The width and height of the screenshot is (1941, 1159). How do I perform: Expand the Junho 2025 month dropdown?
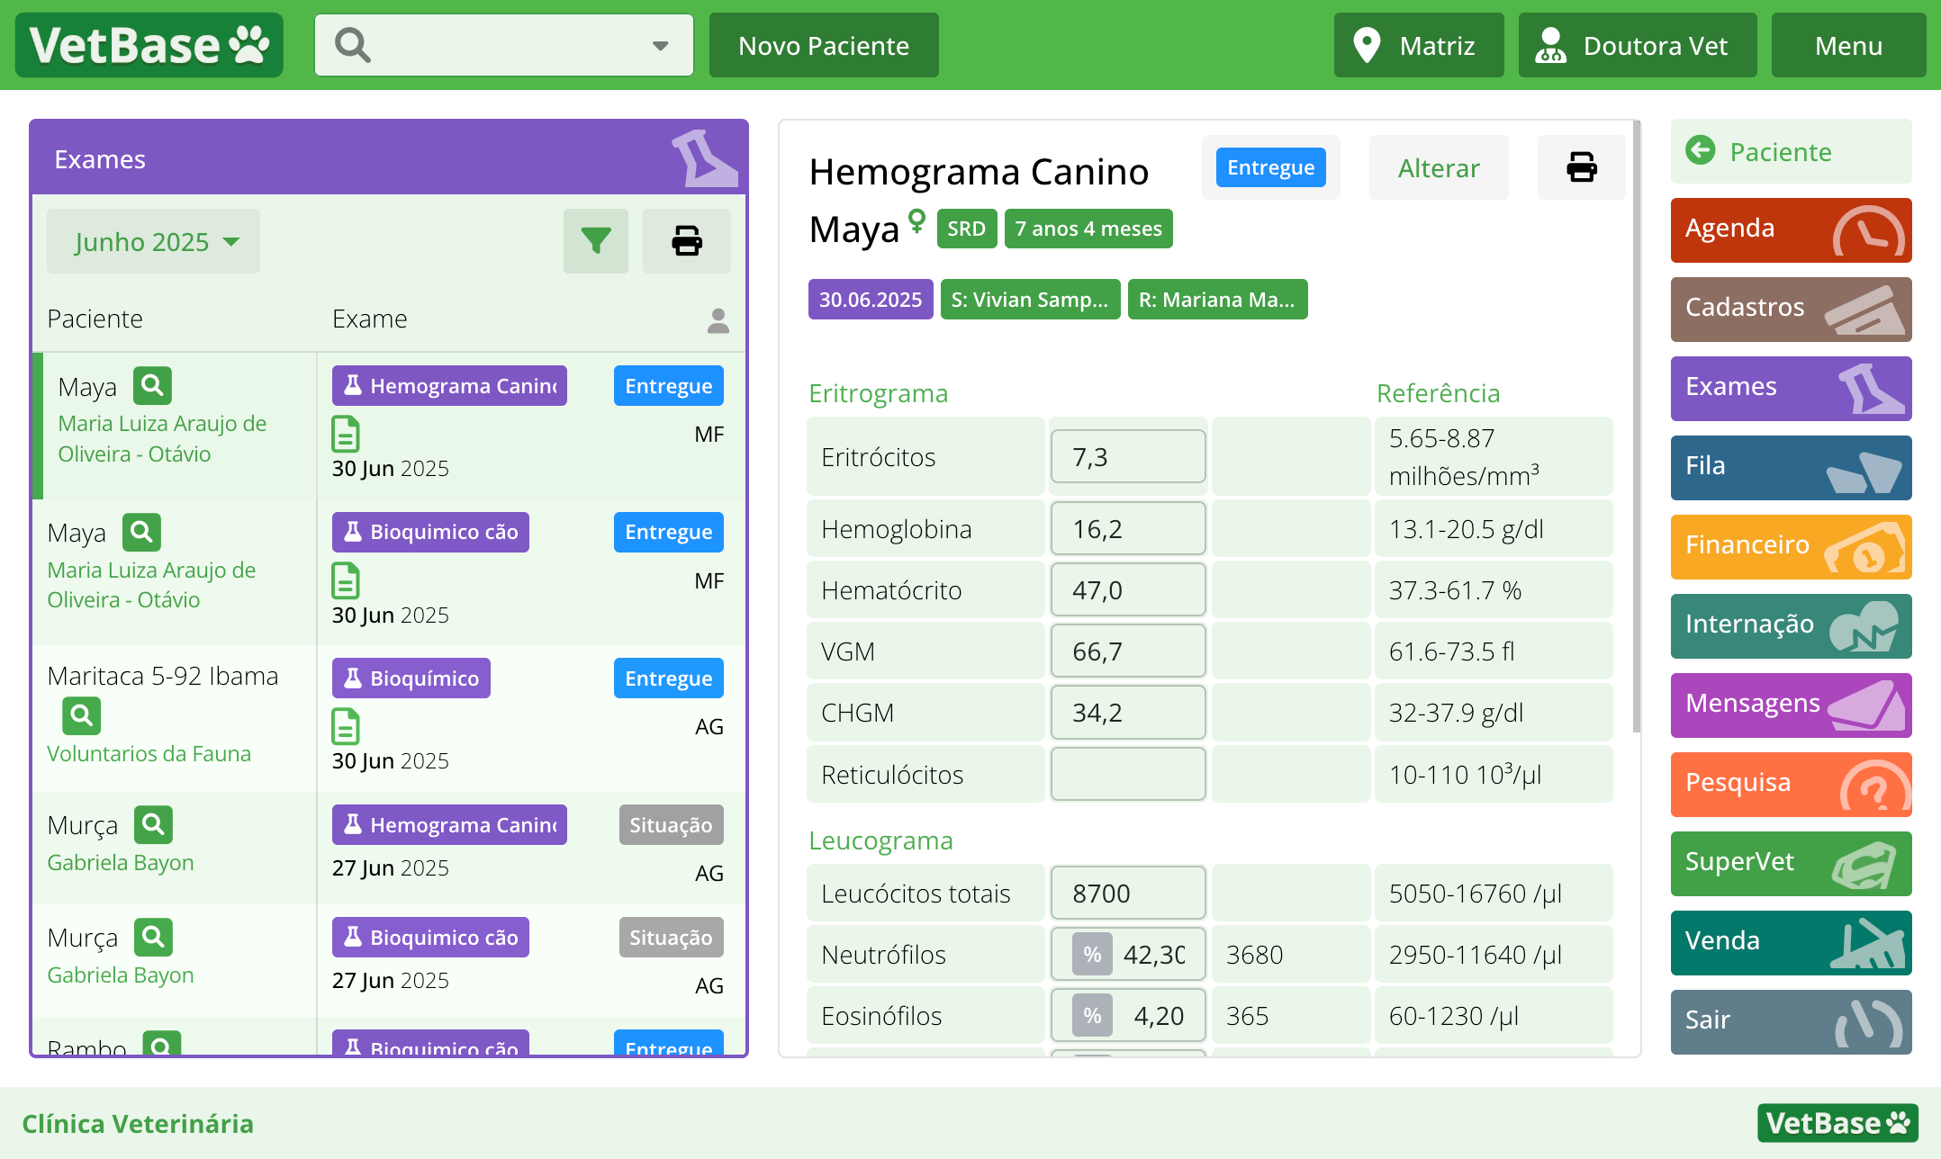click(154, 241)
